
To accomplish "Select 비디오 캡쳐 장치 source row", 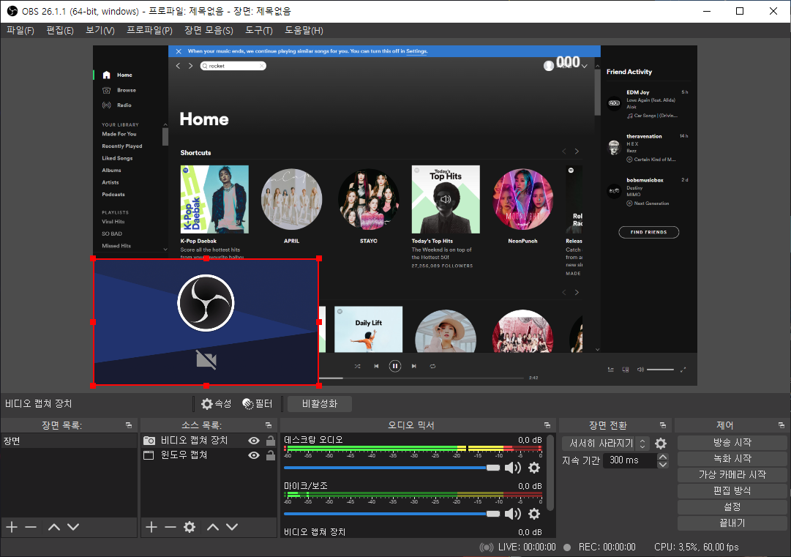I will (209, 441).
